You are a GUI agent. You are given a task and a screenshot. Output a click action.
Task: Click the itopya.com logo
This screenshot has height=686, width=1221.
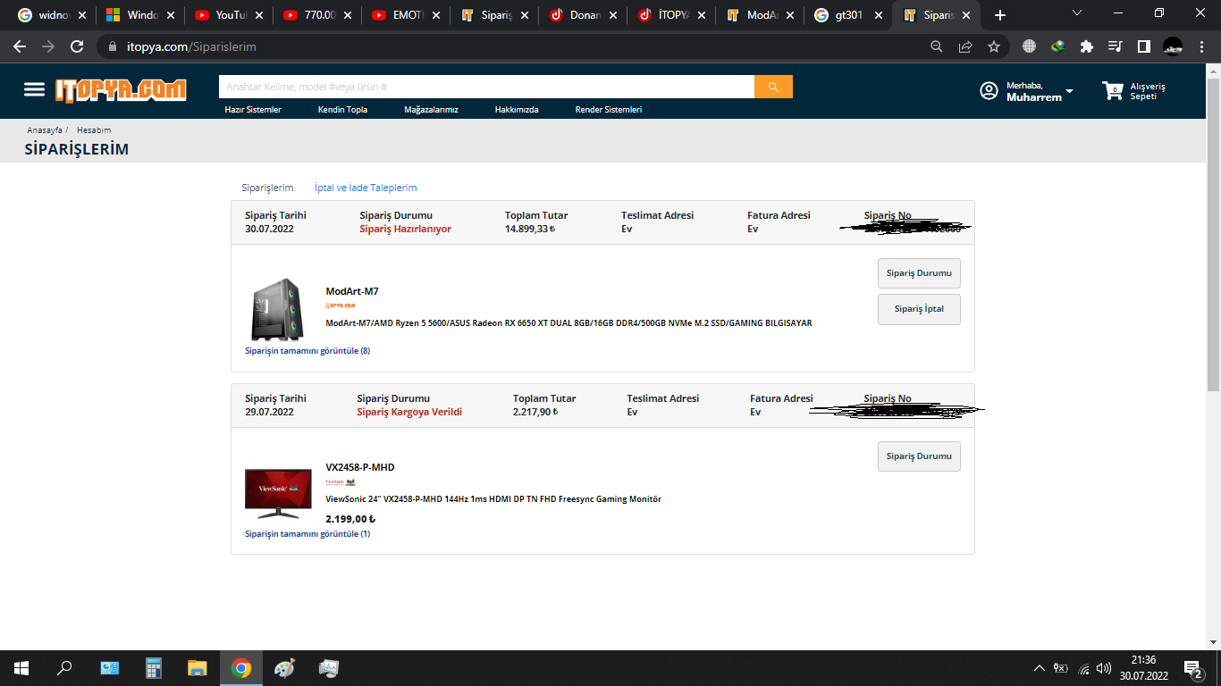point(121,89)
